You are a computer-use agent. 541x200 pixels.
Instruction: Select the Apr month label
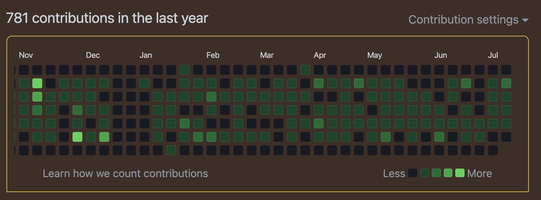[320, 55]
